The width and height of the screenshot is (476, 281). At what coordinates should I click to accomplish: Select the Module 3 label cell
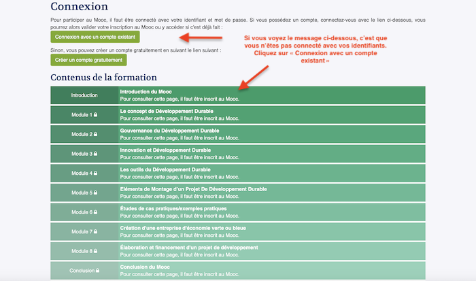pyautogui.click(x=84, y=154)
